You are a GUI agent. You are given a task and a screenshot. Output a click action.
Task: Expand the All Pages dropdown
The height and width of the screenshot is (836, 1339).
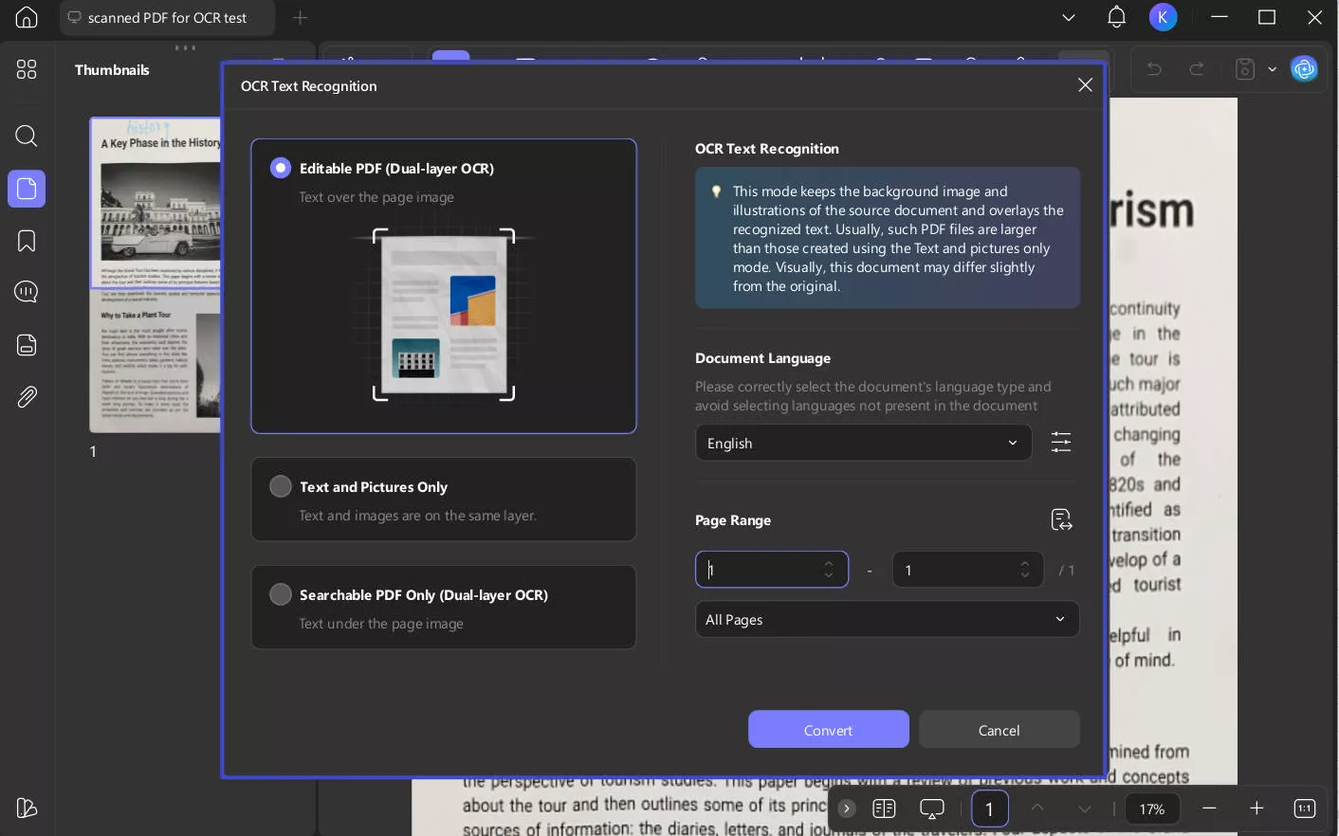coord(887,619)
